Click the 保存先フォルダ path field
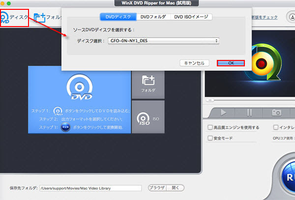 (x=90, y=188)
